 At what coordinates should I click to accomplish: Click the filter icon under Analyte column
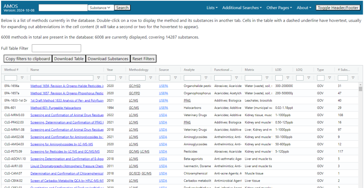coord(206,78)
